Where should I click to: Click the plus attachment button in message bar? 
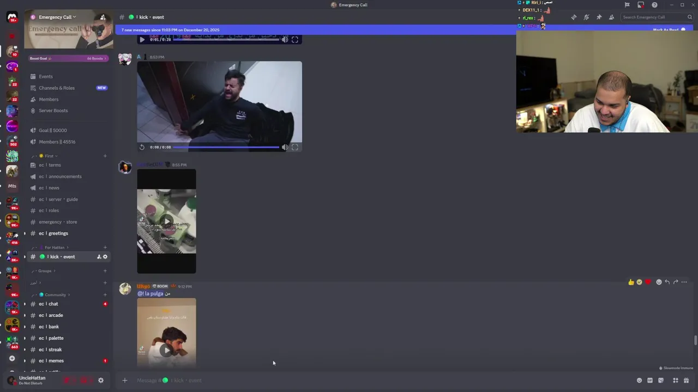point(125,380)
